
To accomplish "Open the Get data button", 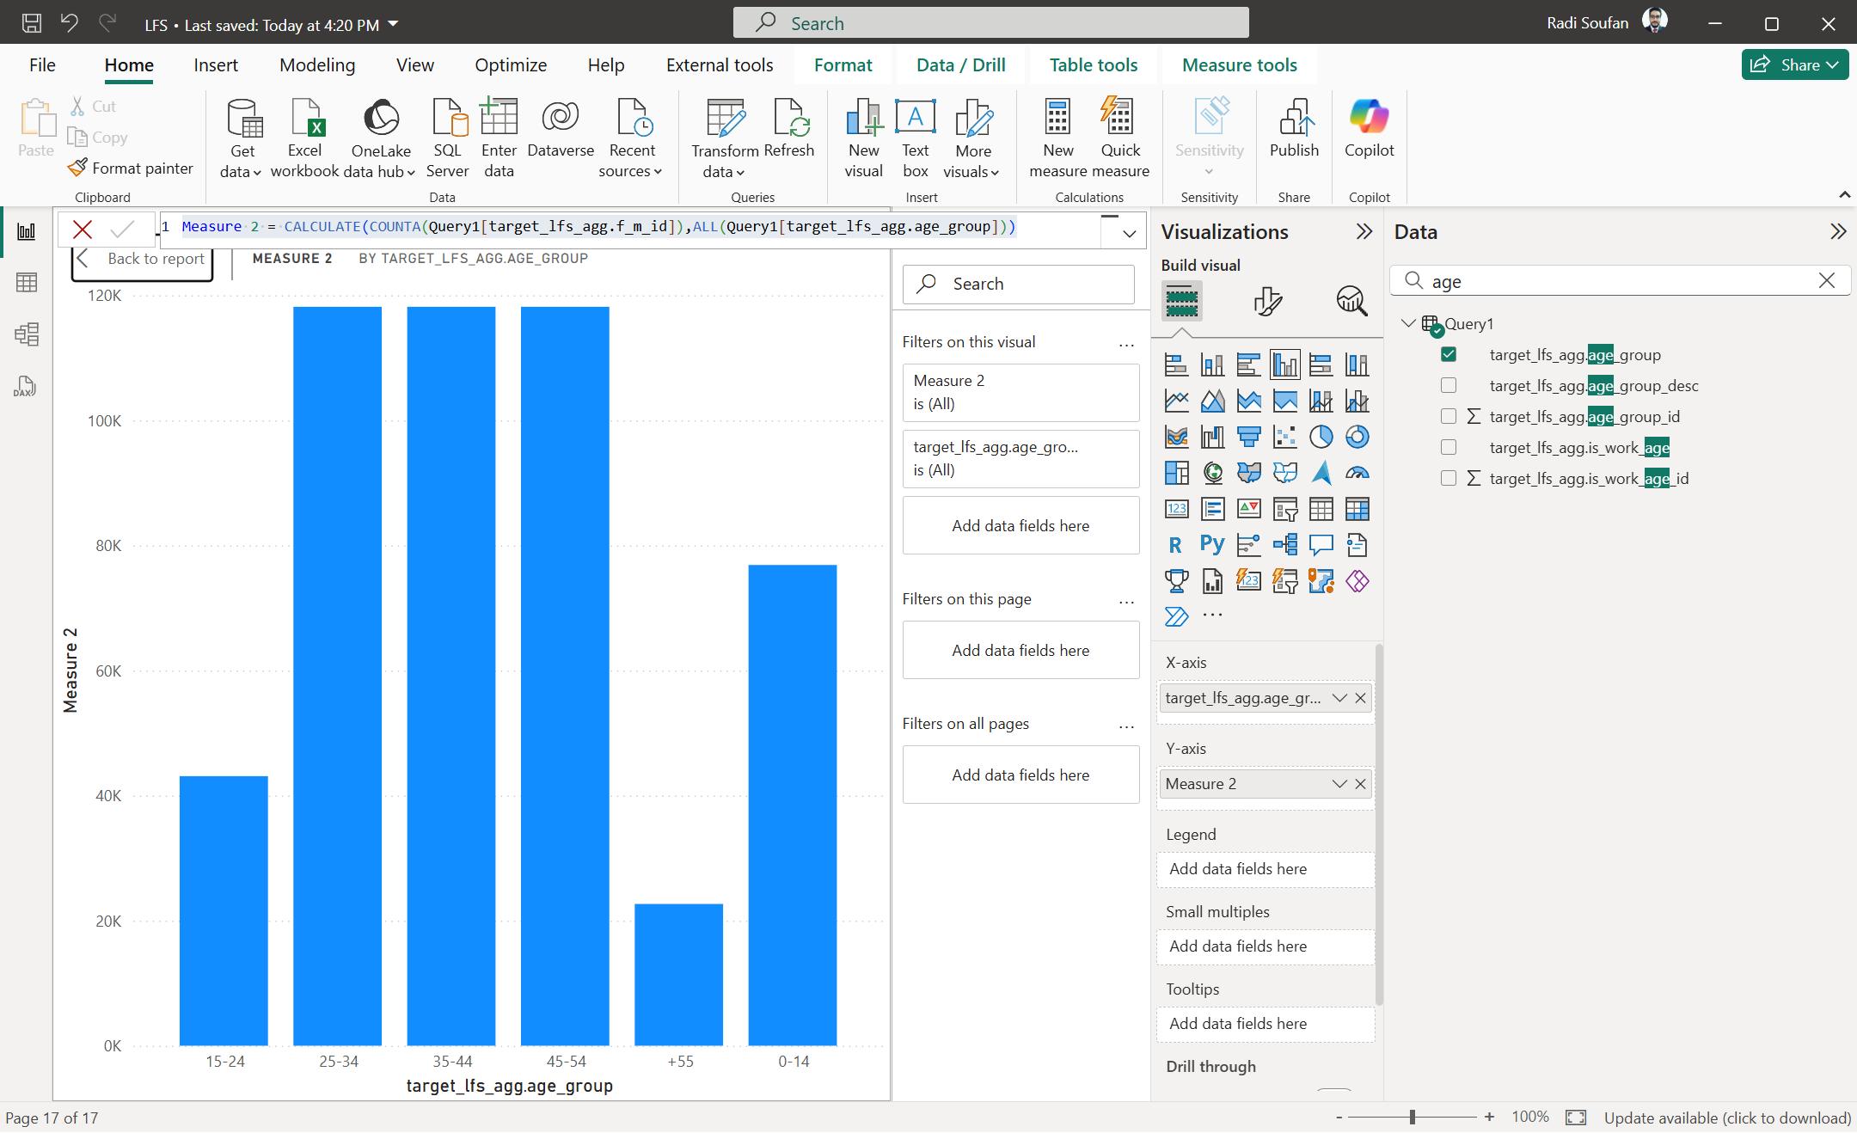I will [242, 138].
